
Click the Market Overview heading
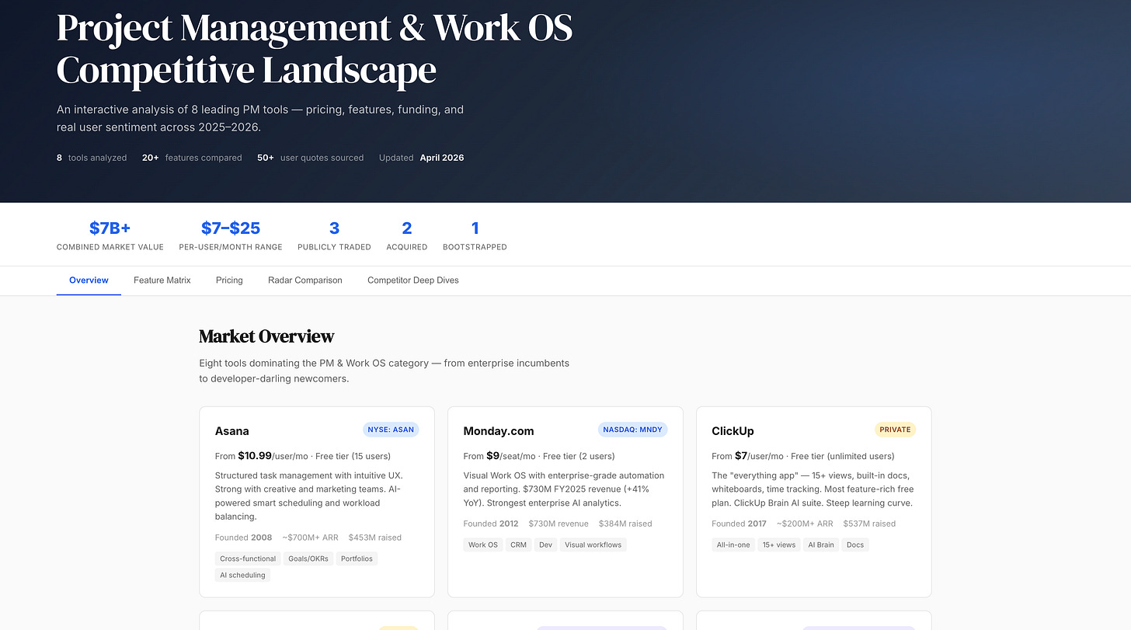(266, 336)
